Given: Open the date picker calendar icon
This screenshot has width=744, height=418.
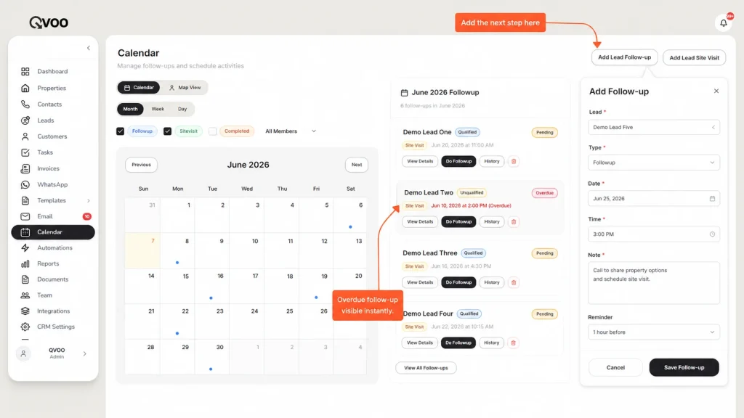Looking at the screenshot, I should 712,199.
